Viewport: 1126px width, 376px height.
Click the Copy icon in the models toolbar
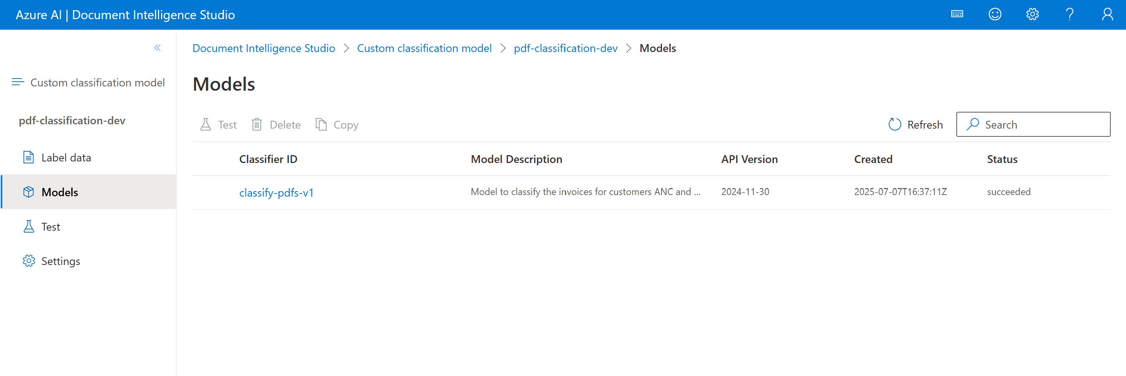pyautogui.click(x=321, y=124)
